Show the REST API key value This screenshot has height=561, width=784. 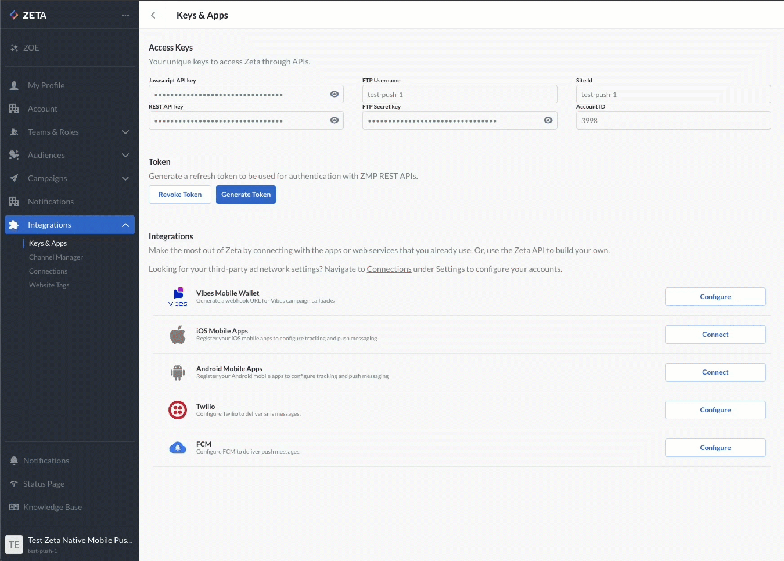(335, 120)
